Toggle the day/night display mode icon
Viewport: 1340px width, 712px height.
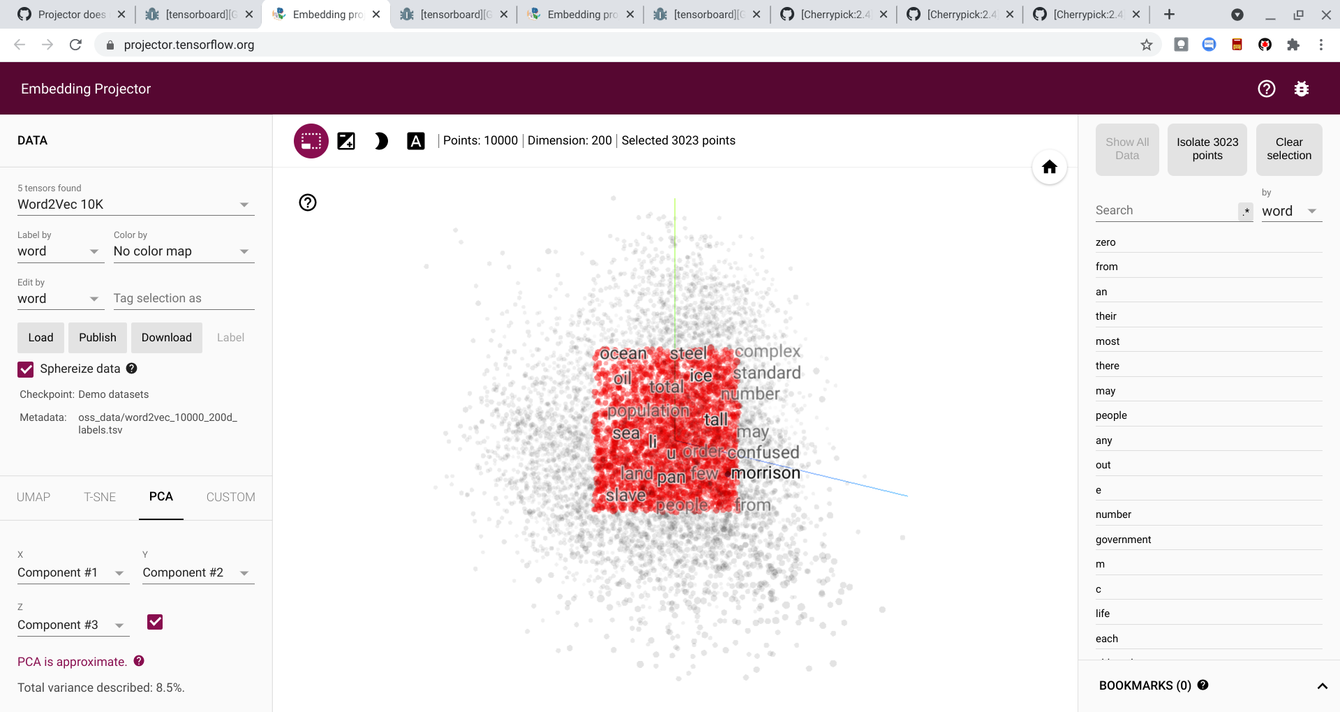click(x=346, y=140)
